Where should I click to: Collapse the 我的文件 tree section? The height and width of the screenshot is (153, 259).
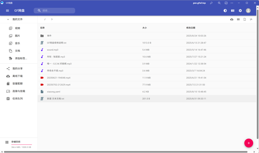coord(8,19)
